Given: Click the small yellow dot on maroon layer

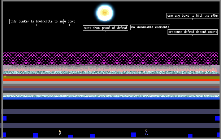Looking at the screenshot, I should pyautogui.click(x=5, y=76).
